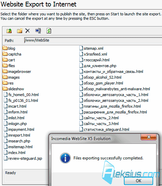Click the OK button in the dialog
162x186 pixels.
point(139,181)
